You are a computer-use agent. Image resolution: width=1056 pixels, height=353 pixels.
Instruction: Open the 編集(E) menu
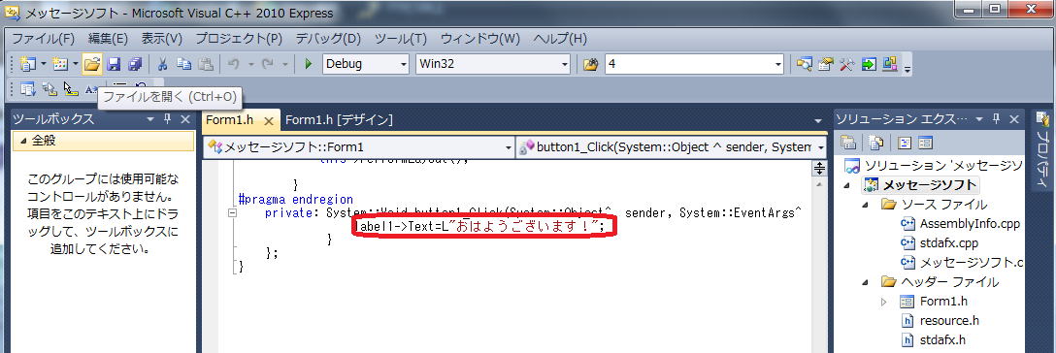pyautogui.click(x=108, y=39)
